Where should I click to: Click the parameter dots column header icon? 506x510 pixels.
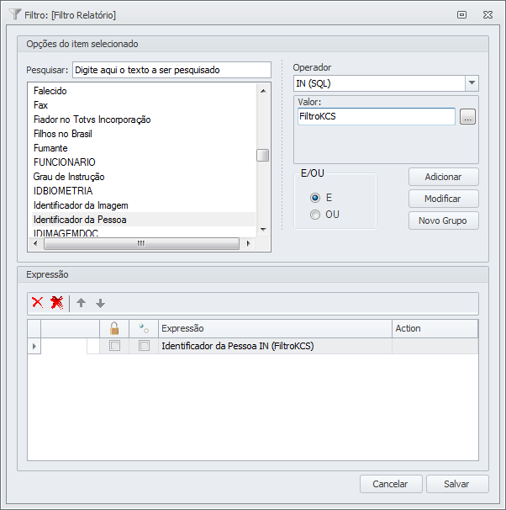(x=144, y=328)
